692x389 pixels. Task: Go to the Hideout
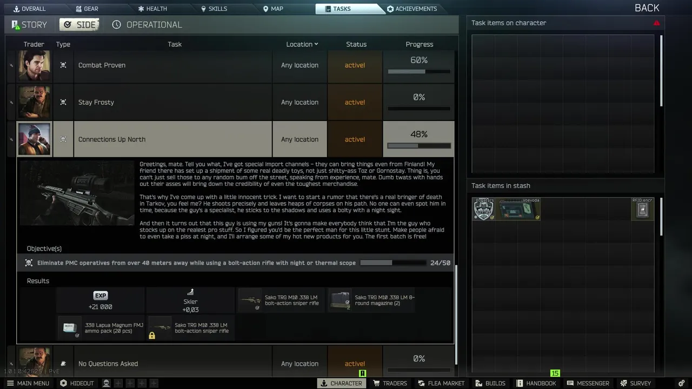click(x=77, y=383)
